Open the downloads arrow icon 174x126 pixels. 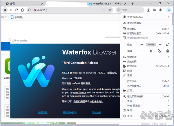point(148,10)
